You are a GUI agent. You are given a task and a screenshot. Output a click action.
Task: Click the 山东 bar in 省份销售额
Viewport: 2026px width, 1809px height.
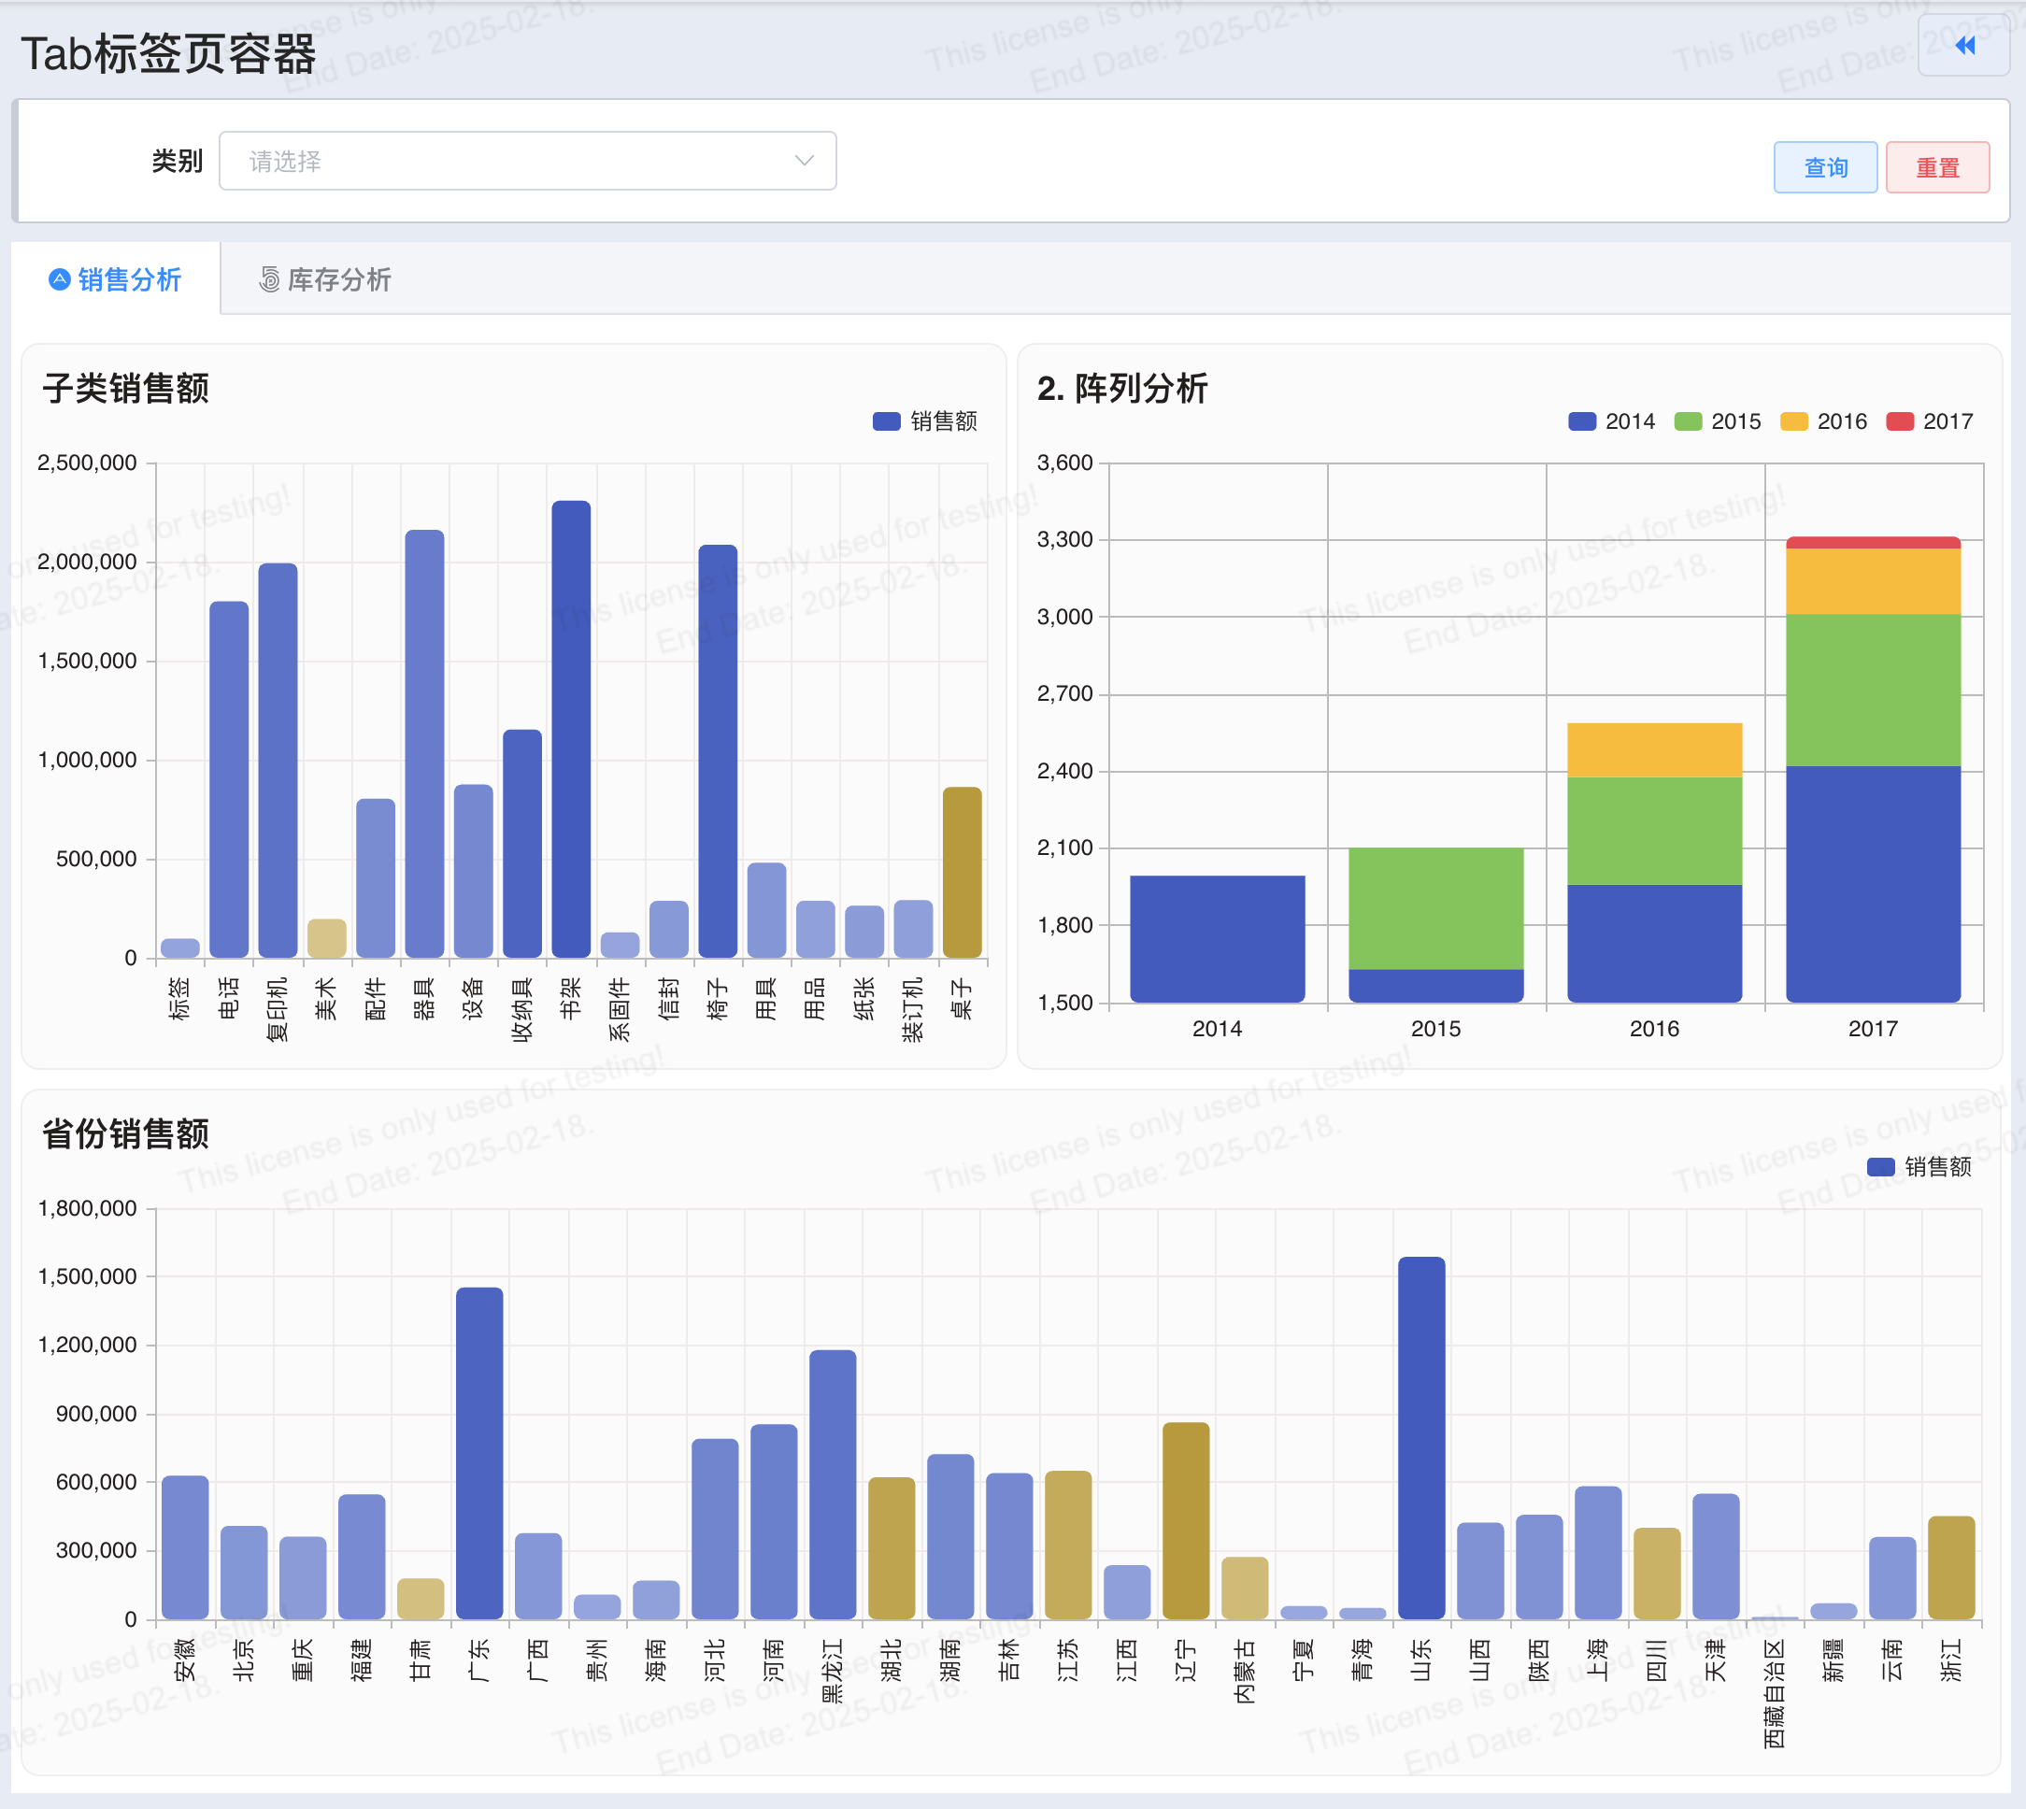pyautogui.click(x=1420, y=1438)
